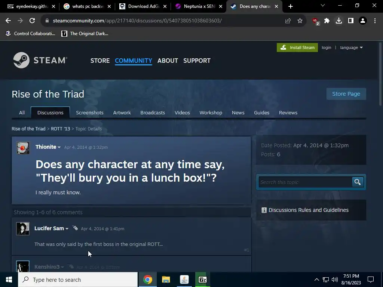Click the Search this topic field
This screenshot has width=383, height=287.
pos(306,182)
